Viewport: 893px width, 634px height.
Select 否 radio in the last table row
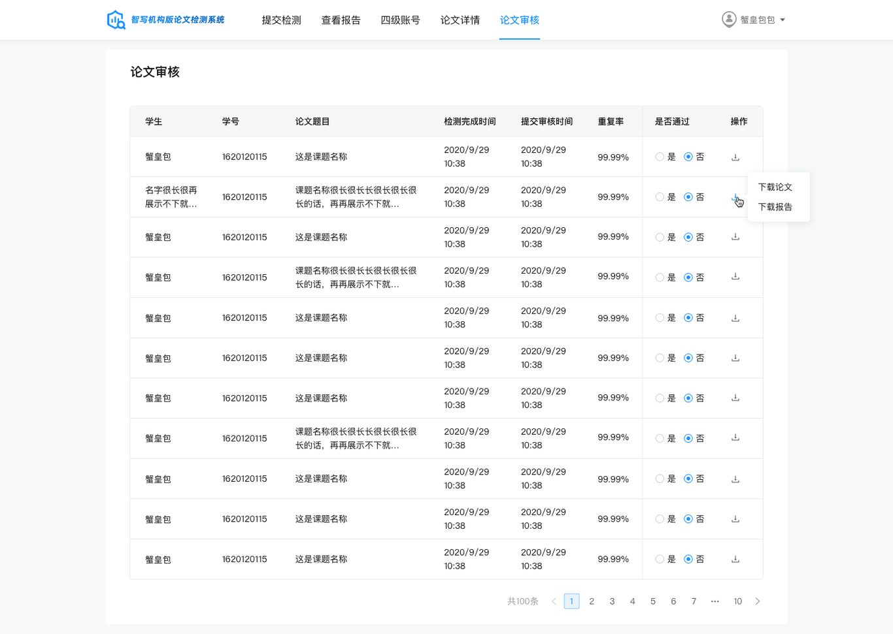[688, 559]
